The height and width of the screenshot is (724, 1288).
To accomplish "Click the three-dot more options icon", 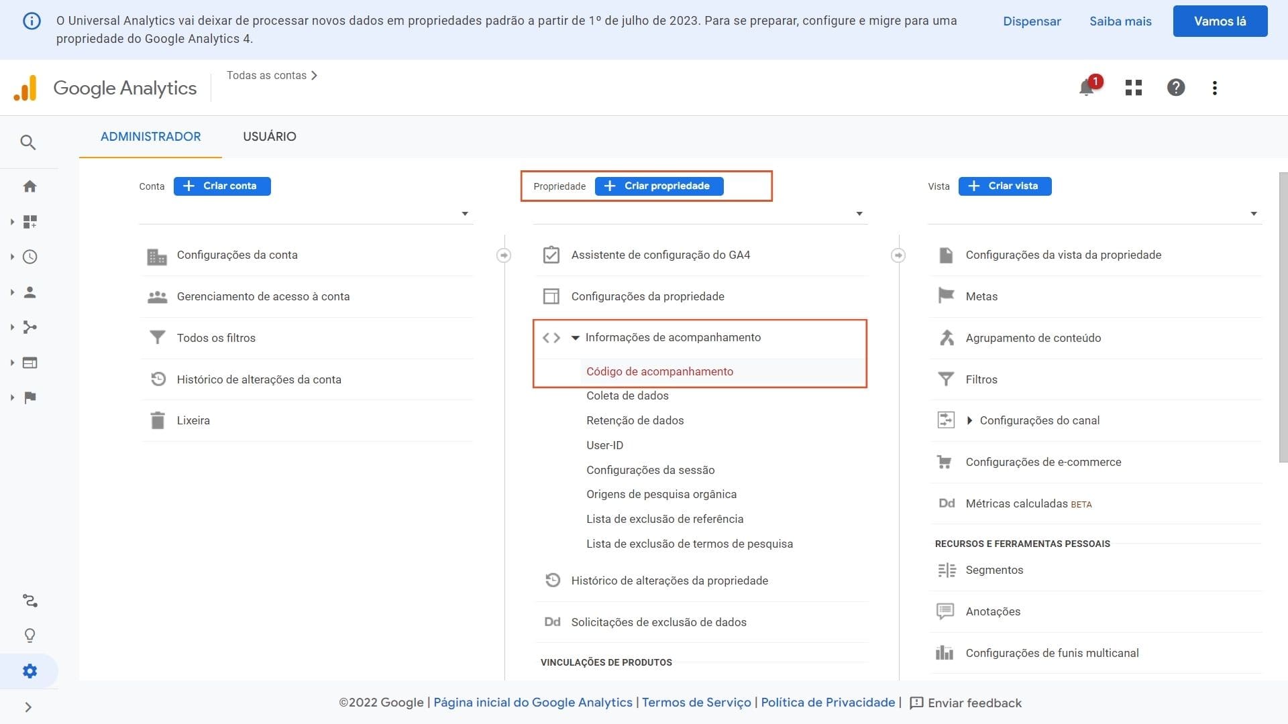I will 1214,88.
